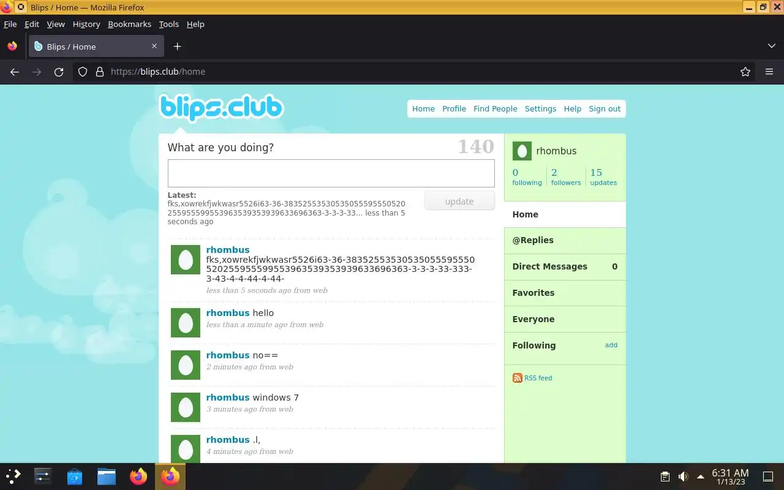Open the Tools menu
784x490 pixels.
tap(169, 24)
